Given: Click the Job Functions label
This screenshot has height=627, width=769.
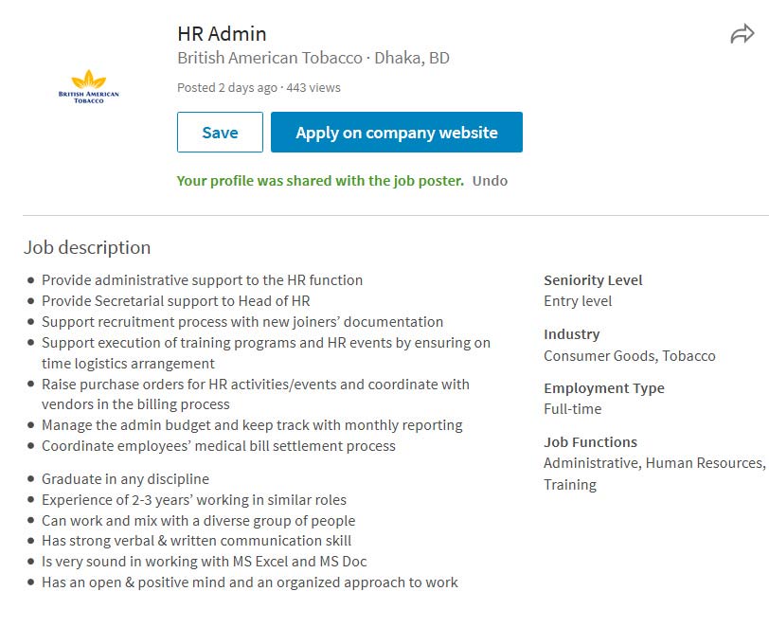Looking at the screenshot, I should click(590, 442).
